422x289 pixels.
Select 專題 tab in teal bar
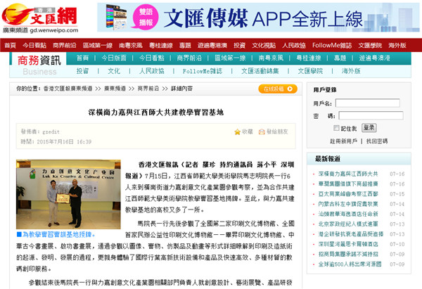tap(340, 58)
